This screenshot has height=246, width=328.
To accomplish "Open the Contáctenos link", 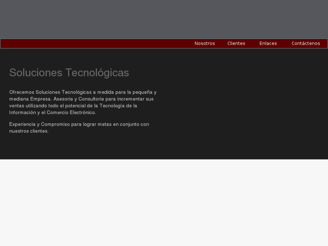I will click(305, 43).
